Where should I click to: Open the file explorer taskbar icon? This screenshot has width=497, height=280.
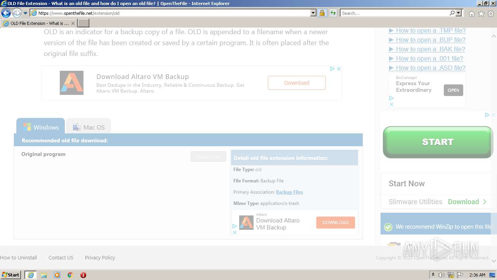click(x=44, y=275)
